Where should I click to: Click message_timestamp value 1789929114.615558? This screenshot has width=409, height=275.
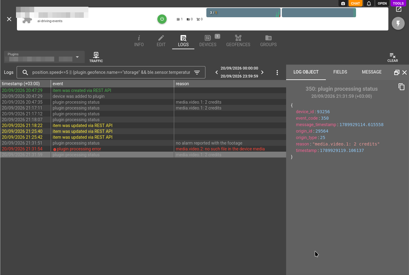(361, 125)
